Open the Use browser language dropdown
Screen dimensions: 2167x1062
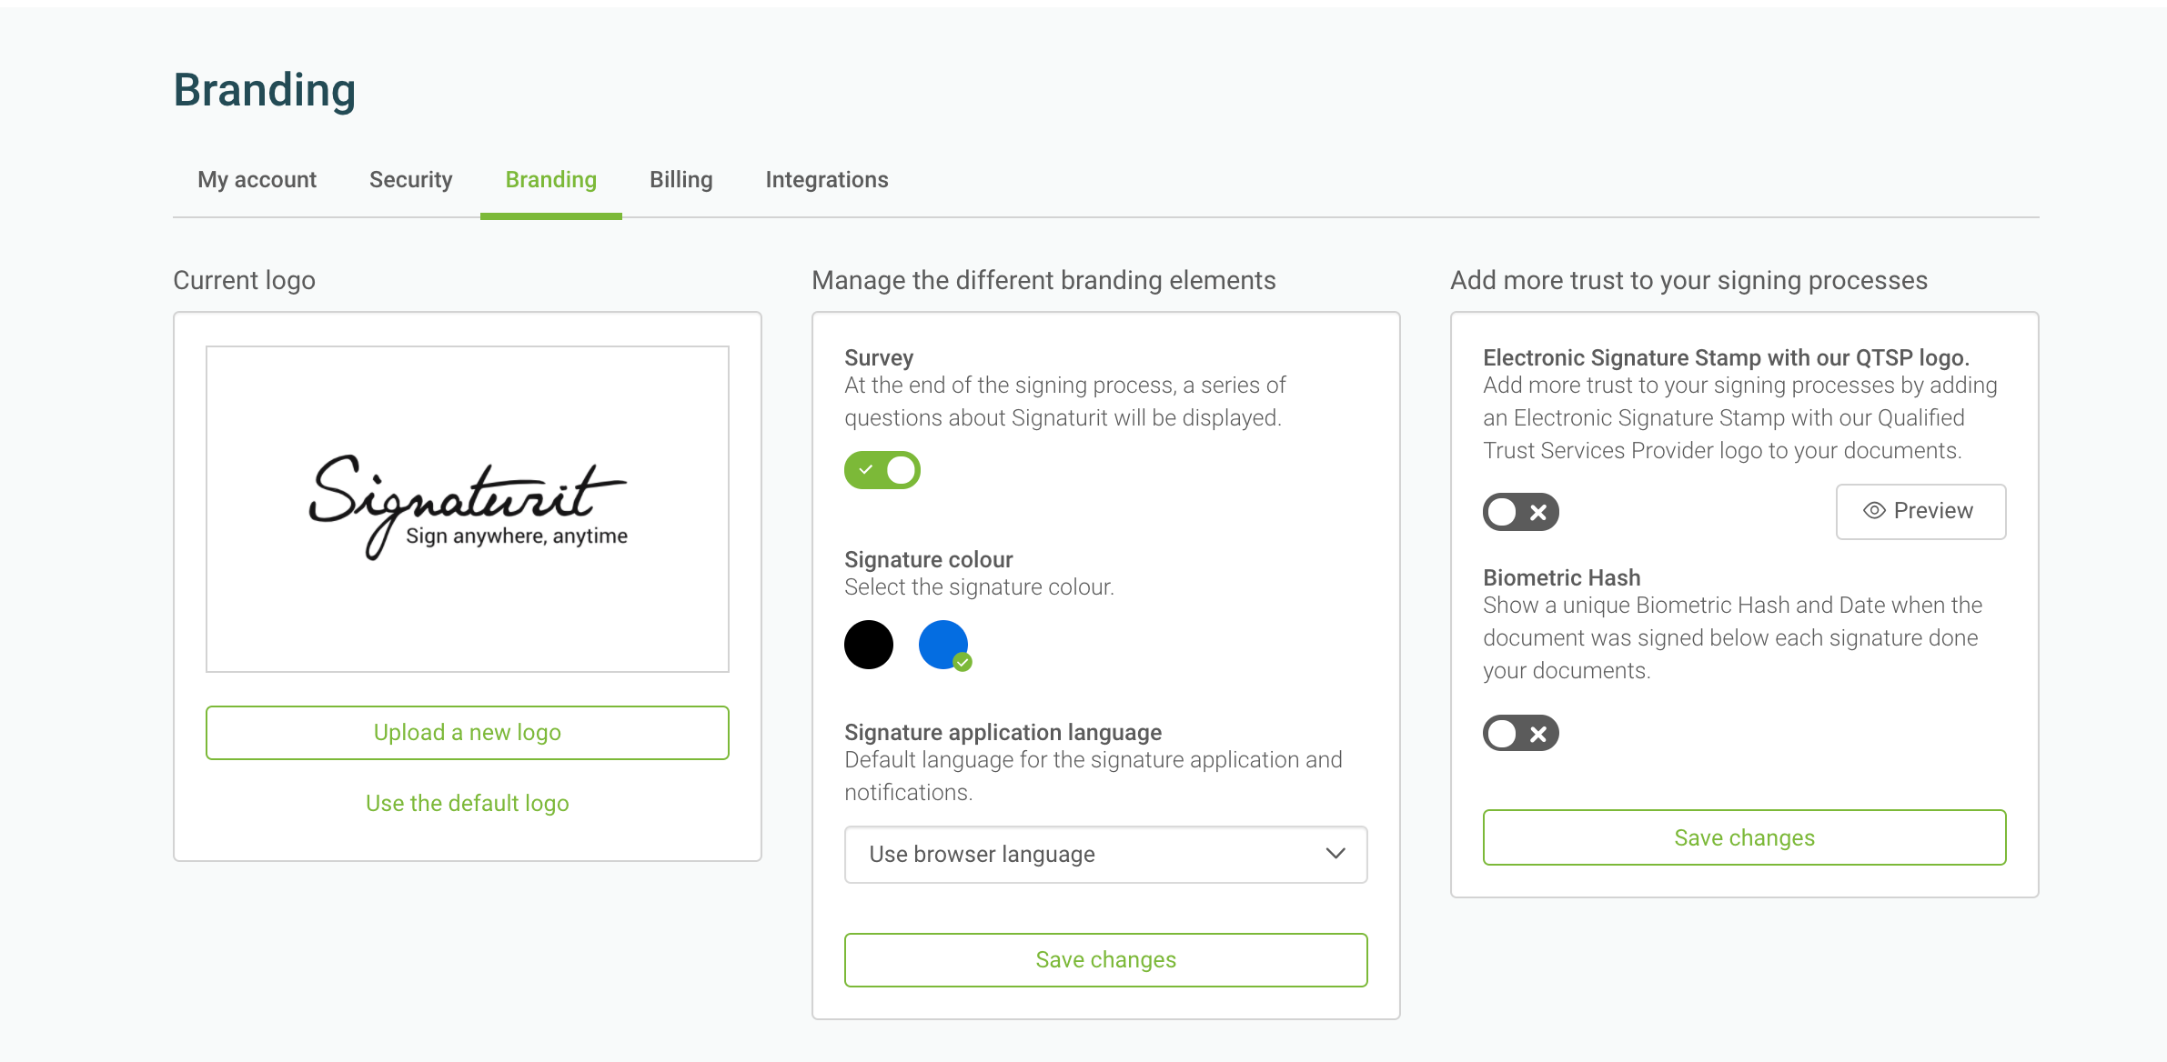[x=1105, y=855]
